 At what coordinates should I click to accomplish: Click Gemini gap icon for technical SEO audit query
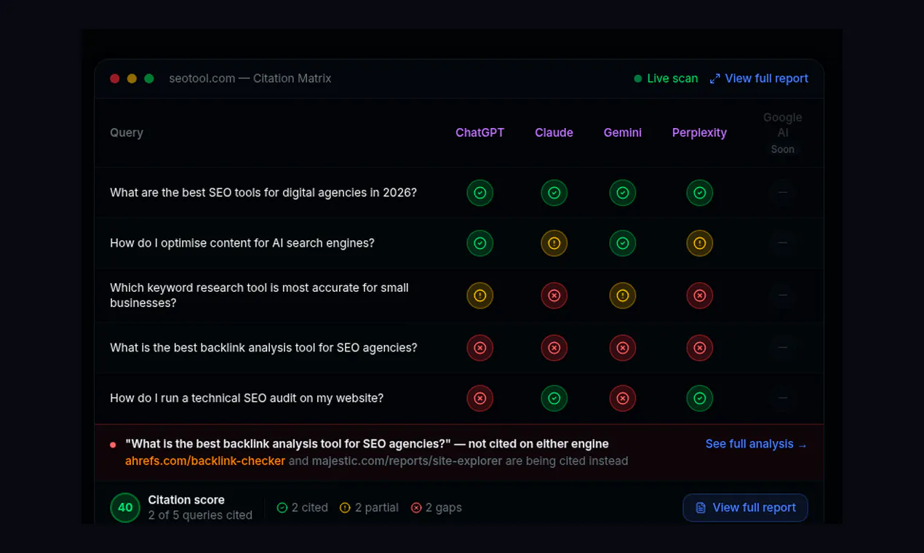(622, 398)
